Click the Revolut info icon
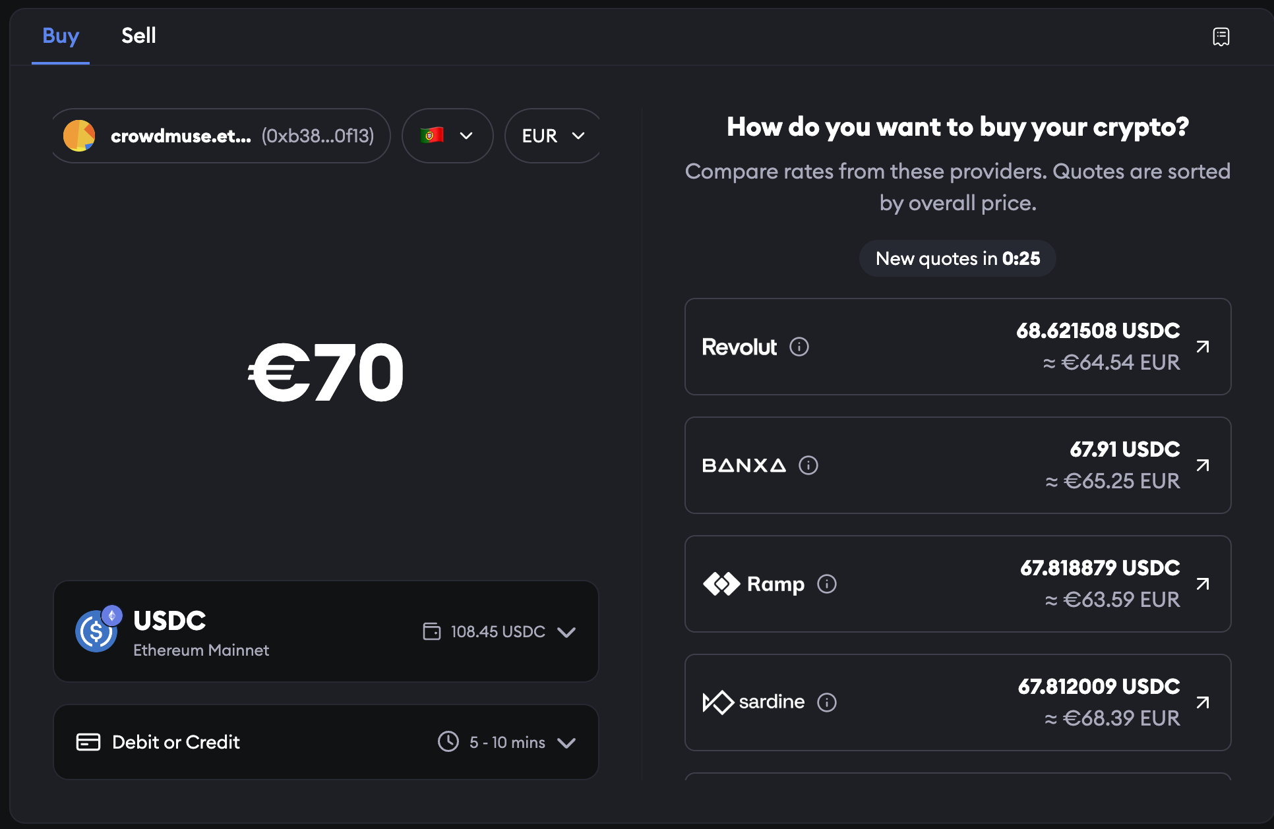Image resolution: width=1274 pixels, height=829 pixels. 799,347
